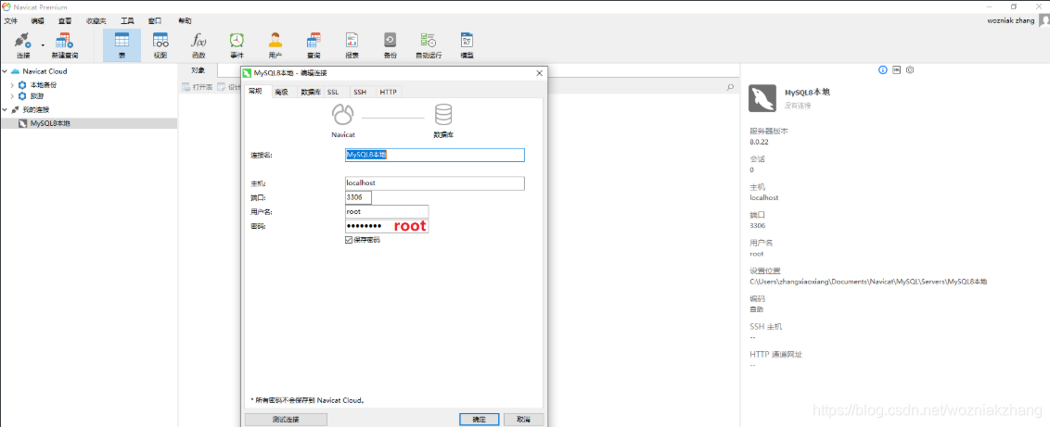Toggle the 保存密码 save password checkbox
The height and width of the screenshot is (427, 1050).
tap(348, 240)
